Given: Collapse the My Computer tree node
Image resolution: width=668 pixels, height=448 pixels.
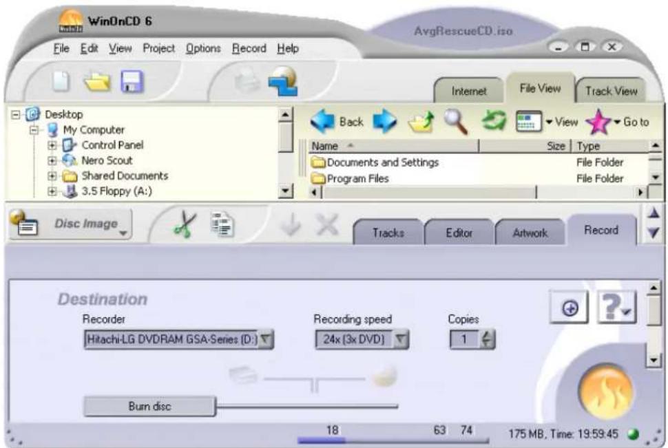Looking at the screenshot, I should (34, 130).
